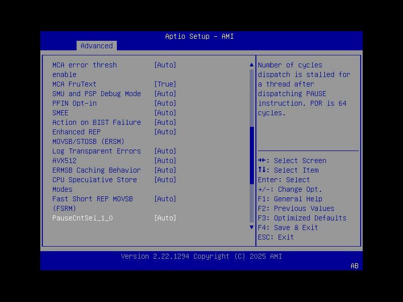403x302 pixels.
Task: Open the Advanced tab
Action: 97,46
